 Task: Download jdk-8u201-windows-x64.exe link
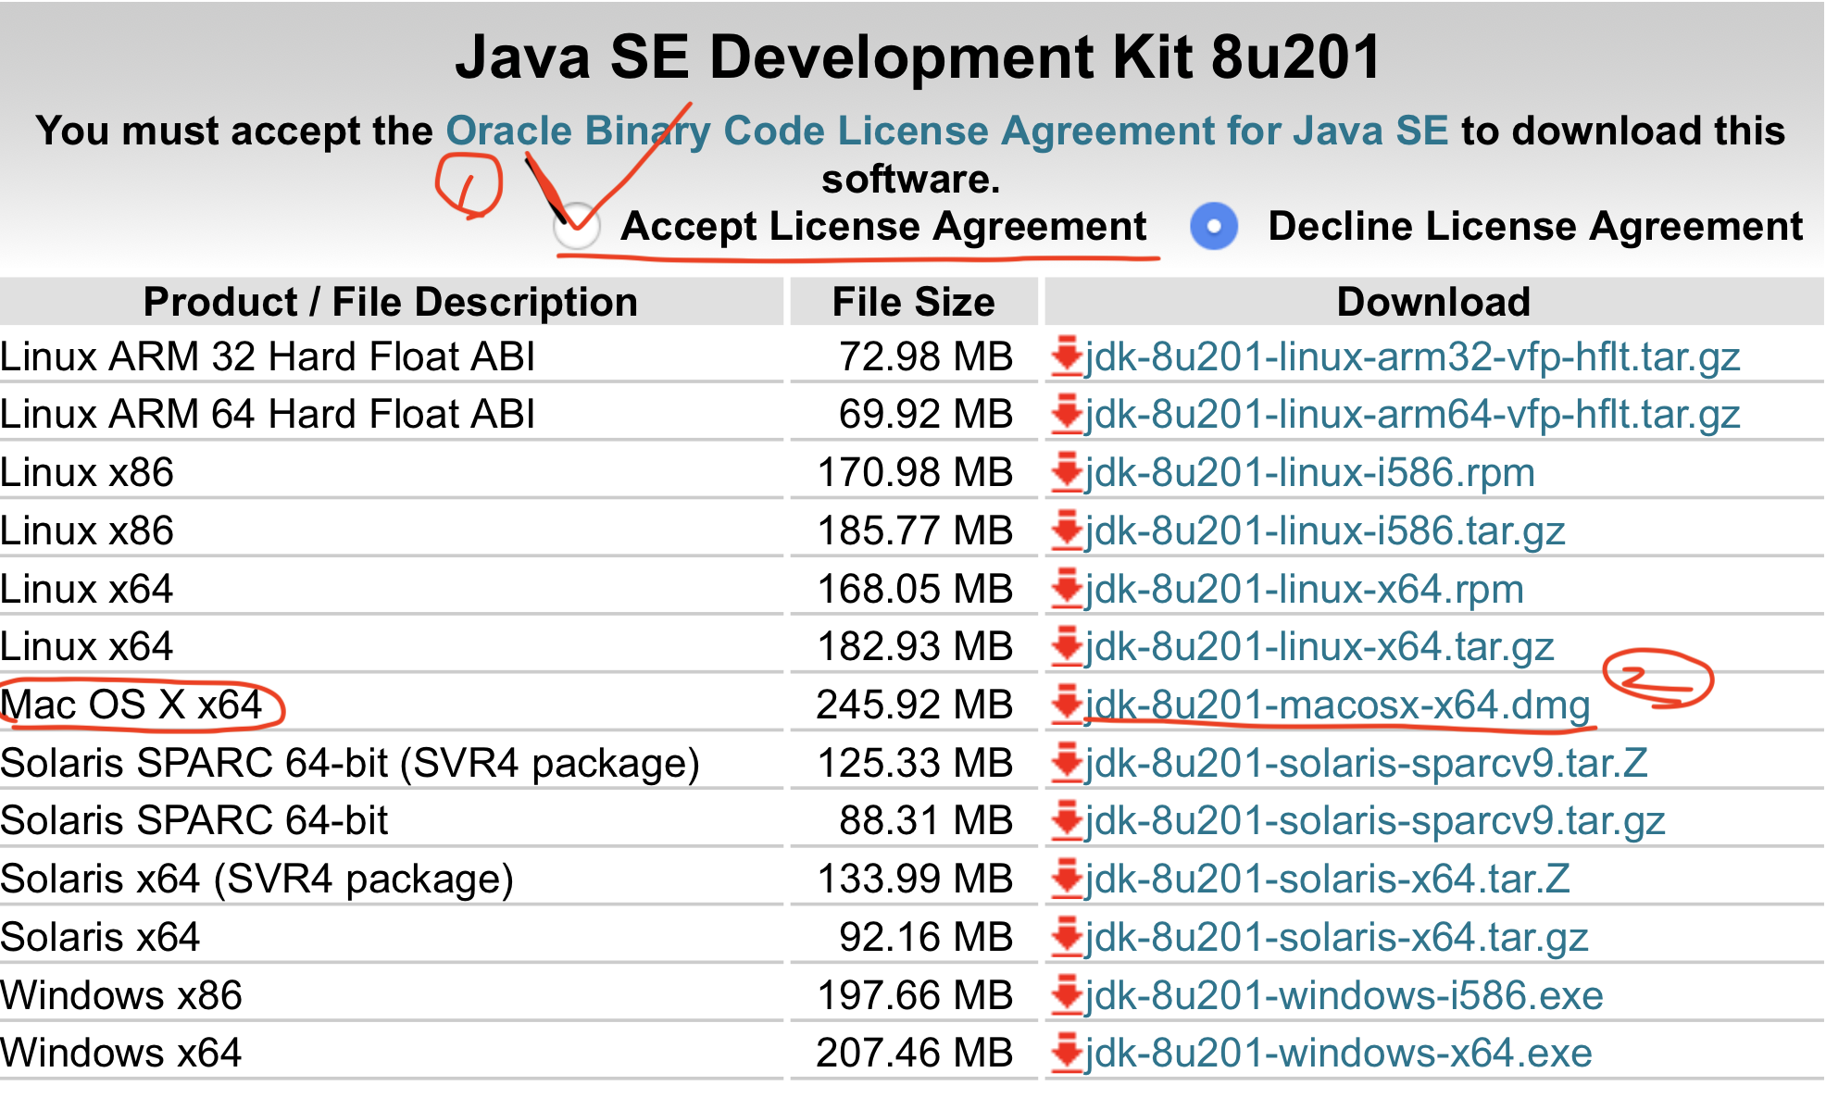[x=1339, y=1054]
